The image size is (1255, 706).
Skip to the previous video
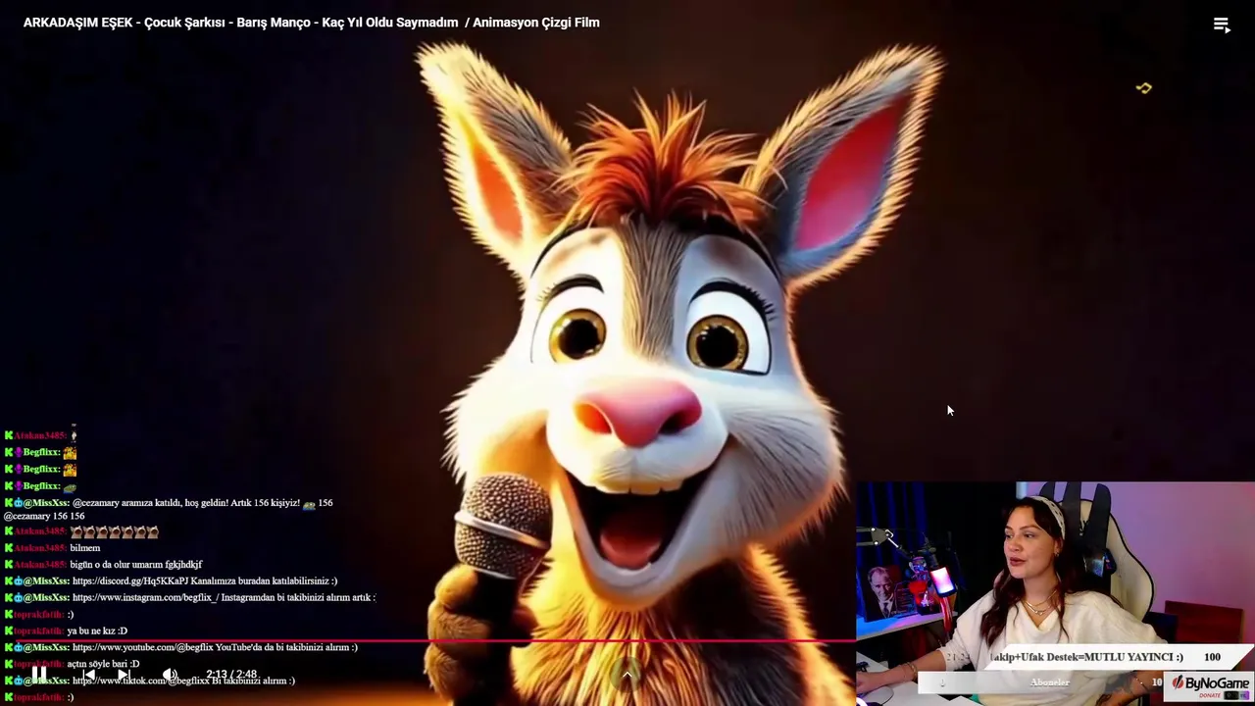[x=89, y=675]
